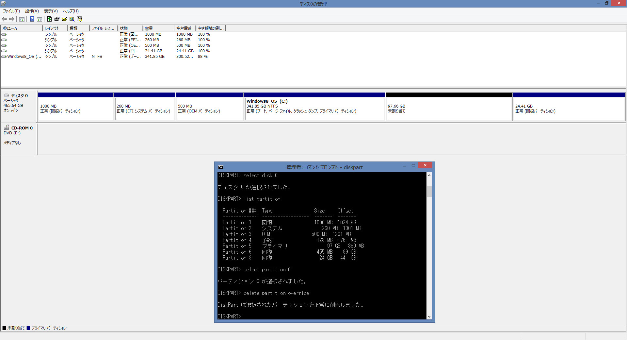Select the 97.66 GB unallocated partition block
The height and width of the screenshot is (340, 627).
pos(448,109)
